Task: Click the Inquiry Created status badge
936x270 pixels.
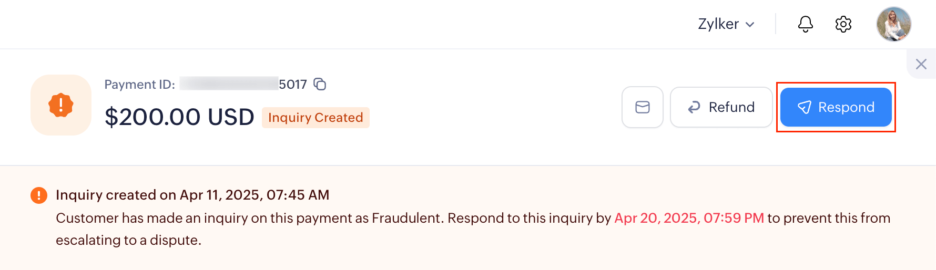Action: click(x=316, y=118)
